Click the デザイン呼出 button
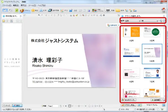Viewport: 168px width, 112px height. pos(129,105)
